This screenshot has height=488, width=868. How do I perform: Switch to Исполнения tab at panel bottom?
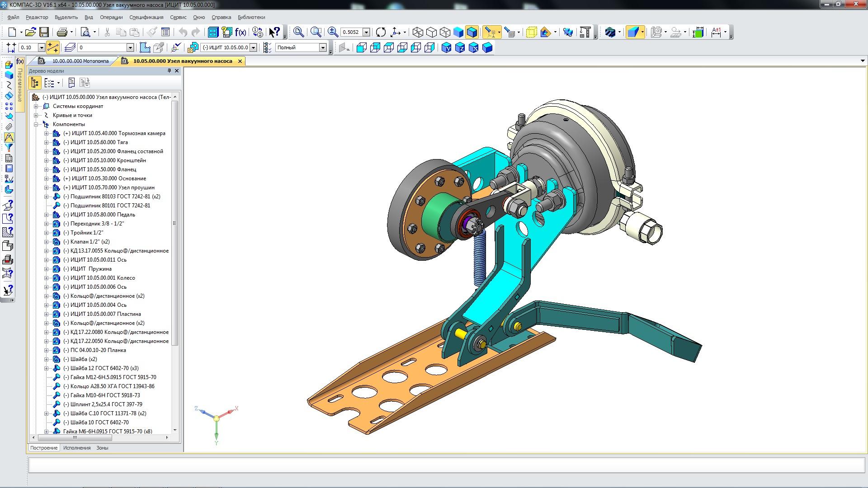coord(77,448)
